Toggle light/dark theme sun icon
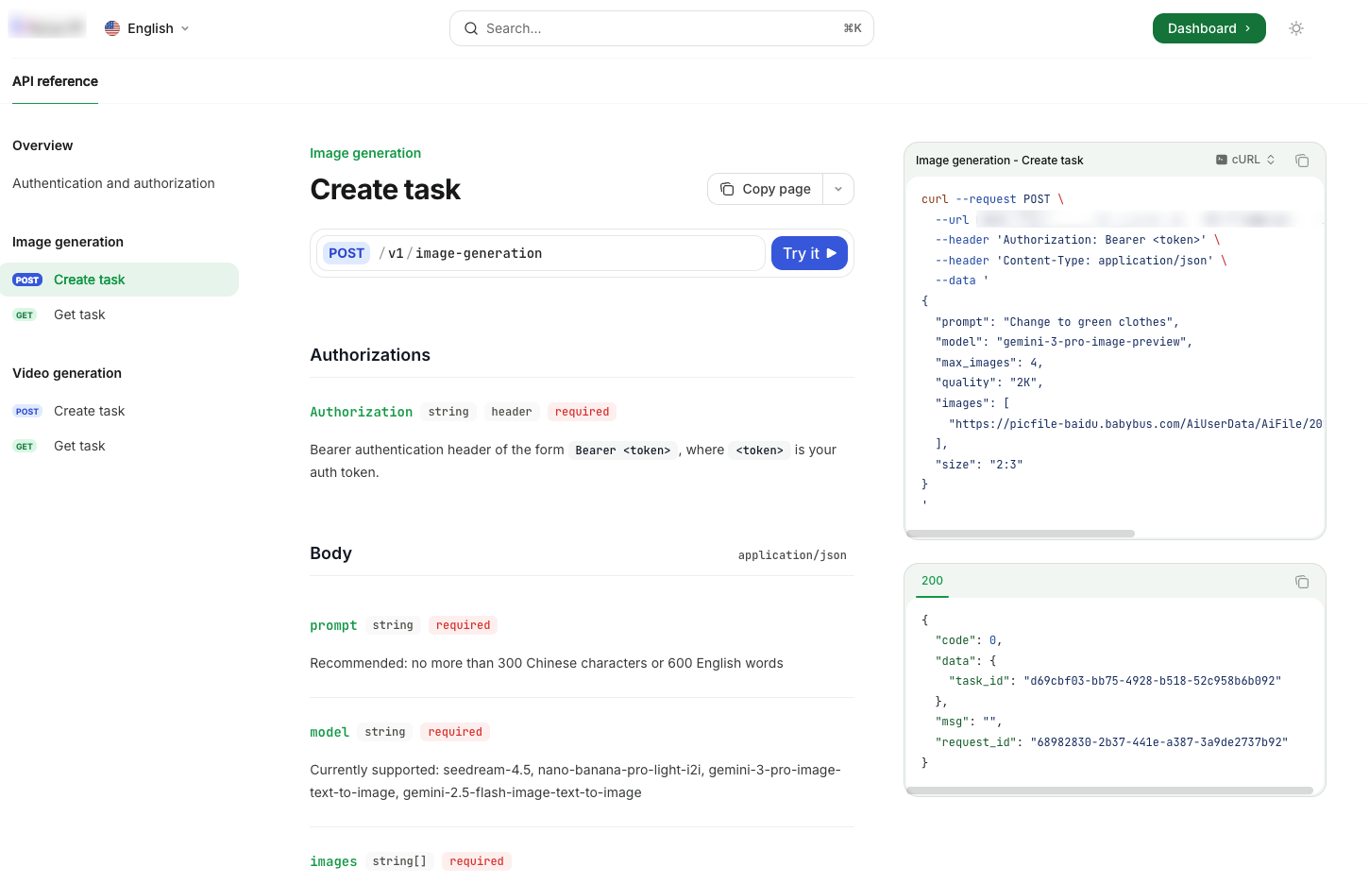This screenshot has height=884, width=1369. [x=1296, y=28]
